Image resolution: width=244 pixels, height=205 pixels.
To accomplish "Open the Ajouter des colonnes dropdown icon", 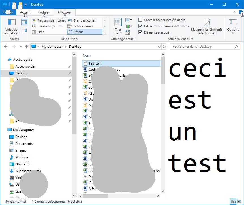I will click(x=129, y=26).
